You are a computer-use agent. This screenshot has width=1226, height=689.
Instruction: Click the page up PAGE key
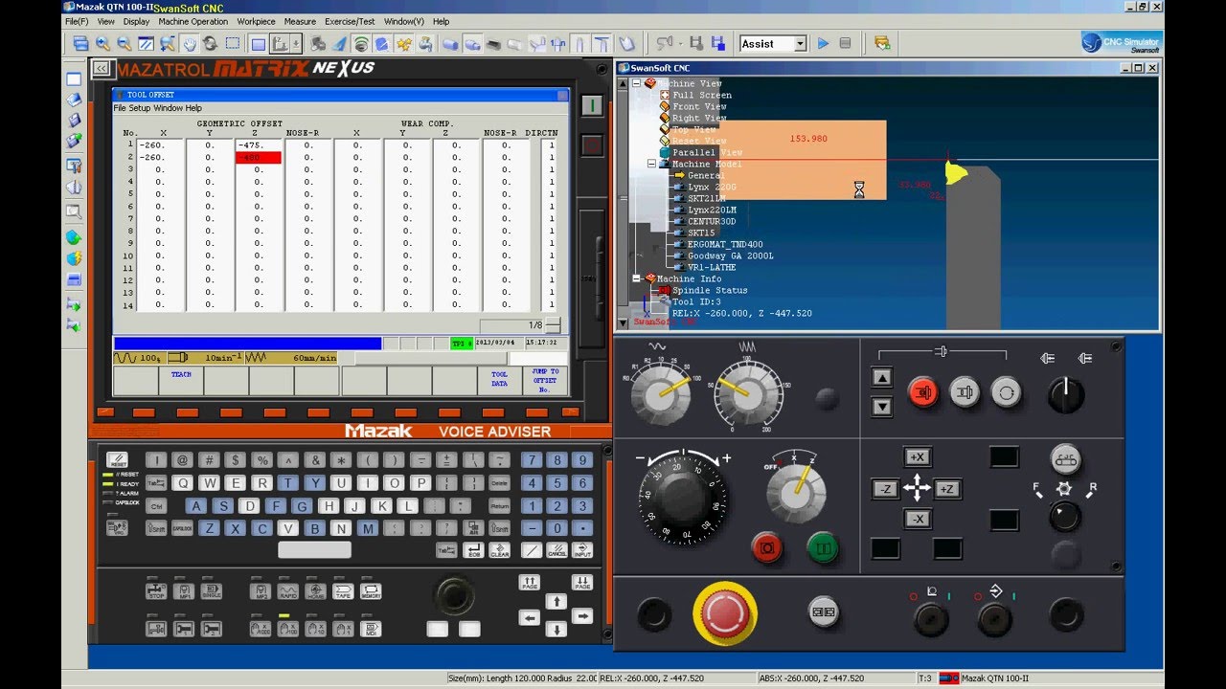click(530, 583)
